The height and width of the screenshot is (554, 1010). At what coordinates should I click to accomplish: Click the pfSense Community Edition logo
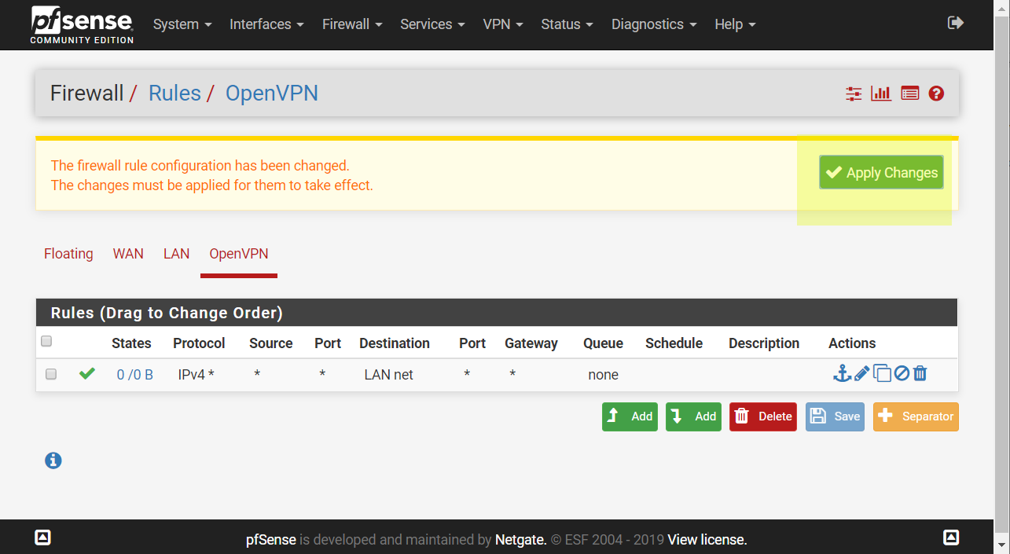pyautogui.click(x=82, y=24)
